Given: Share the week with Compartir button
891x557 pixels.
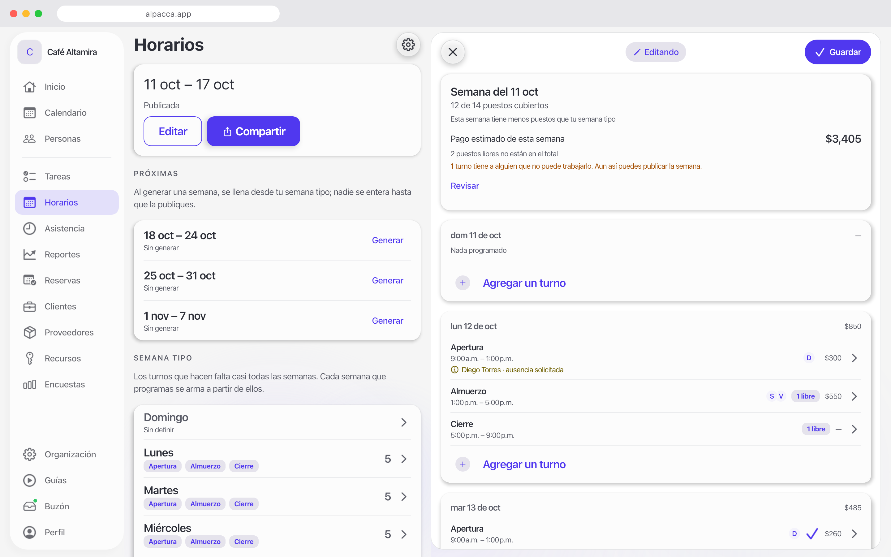Looking at the screenshot, I should pyautogui.click(x=253, y=131).
